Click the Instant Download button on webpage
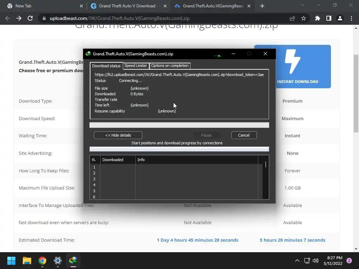Viewport: 359px width, 269px height. pos(303,67)
